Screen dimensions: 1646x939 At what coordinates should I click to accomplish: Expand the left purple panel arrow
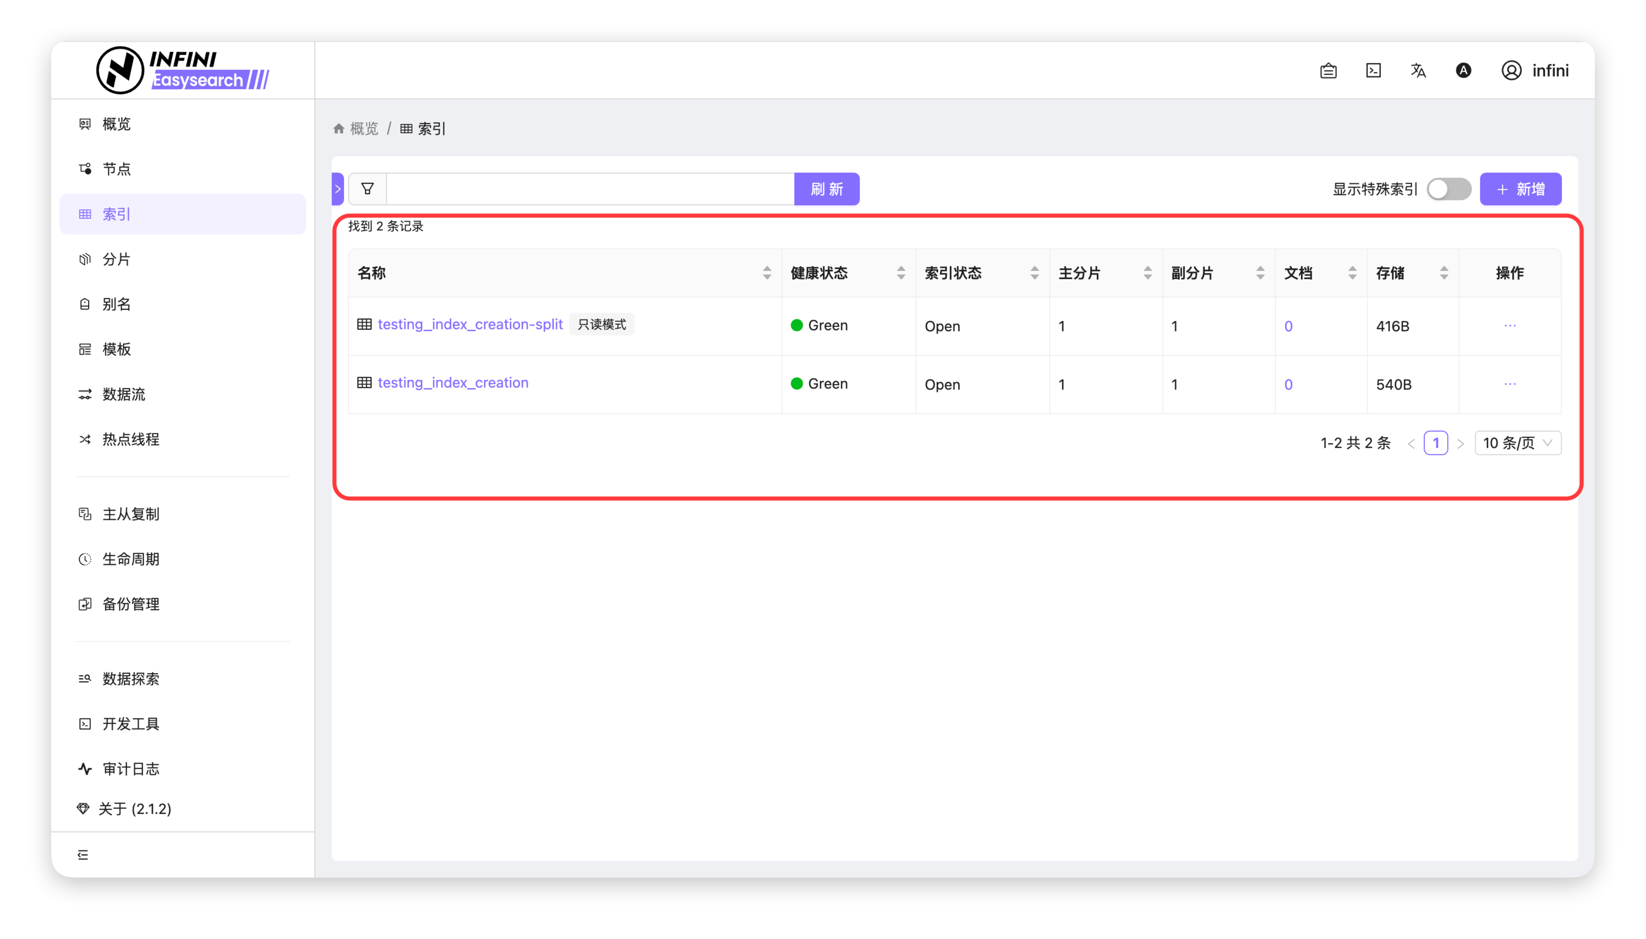coord(338,189)
